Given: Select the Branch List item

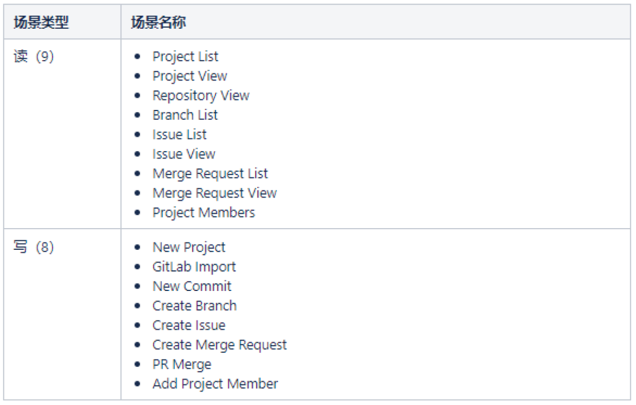Looking at the screenshot, I should tap(185, 115).
